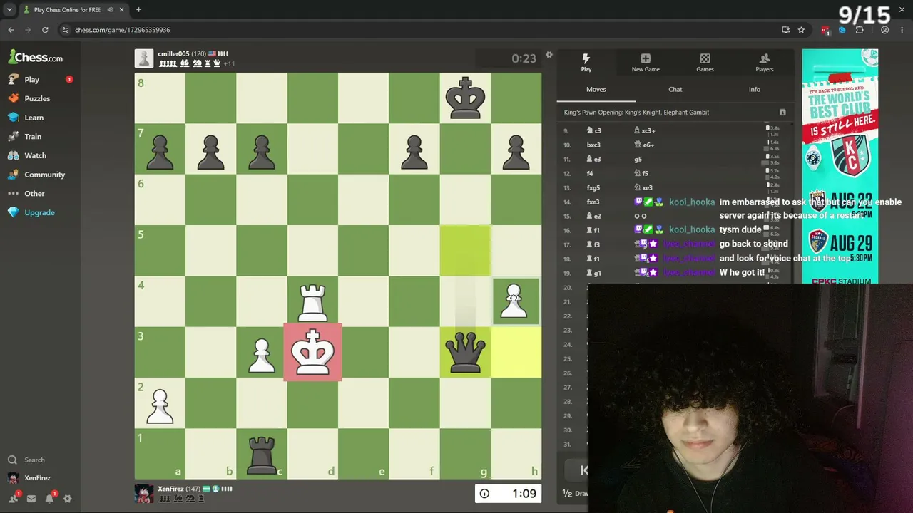The image size is (913, 513).
Task: View site information icon in address bar
Action: [x=66, y=30]
